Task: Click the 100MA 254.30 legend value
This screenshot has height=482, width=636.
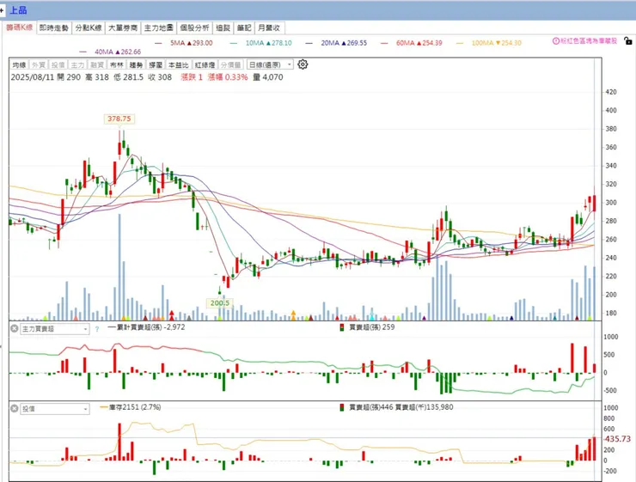Action: click(x=497, y=43)
